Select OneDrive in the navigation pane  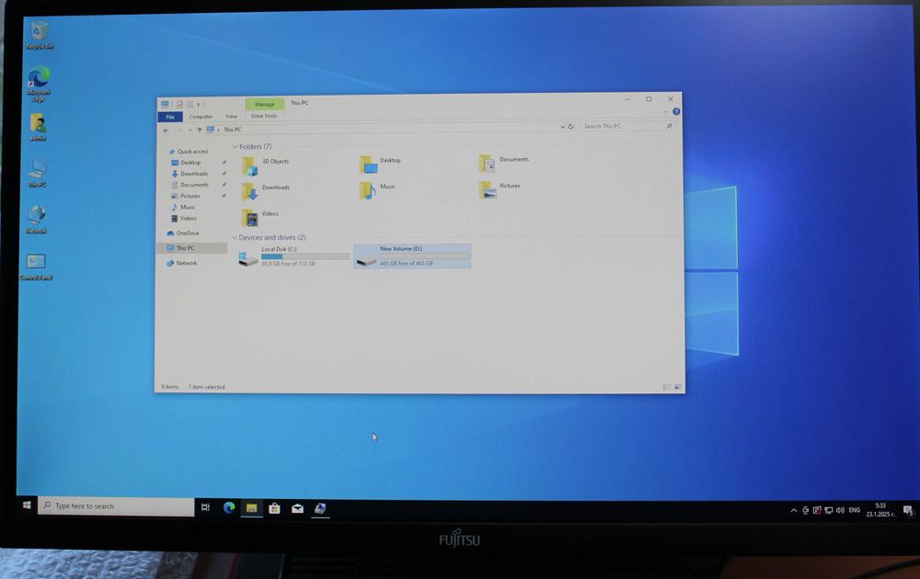pos(183,233)
